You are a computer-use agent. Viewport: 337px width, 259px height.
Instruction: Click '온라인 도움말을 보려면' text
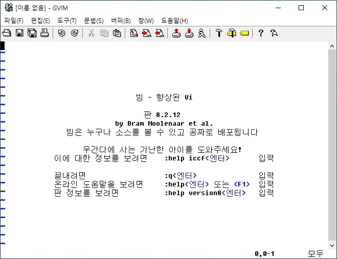[x=98, y=184]
